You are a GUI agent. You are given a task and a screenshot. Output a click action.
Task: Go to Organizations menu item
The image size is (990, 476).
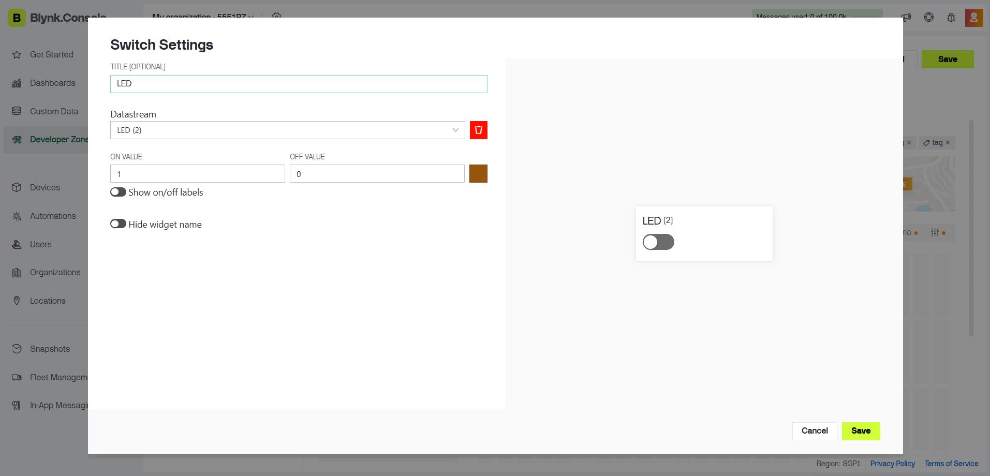(55, 272)
